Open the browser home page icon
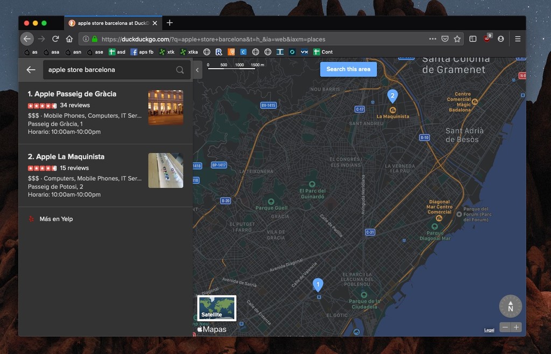Image resolution: width=551 pixels, height=354 pixels. (x=69, y=39)
